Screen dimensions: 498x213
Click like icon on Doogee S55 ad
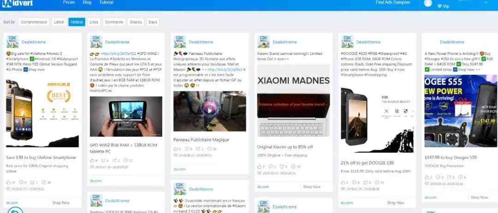[x=427, y=177]
